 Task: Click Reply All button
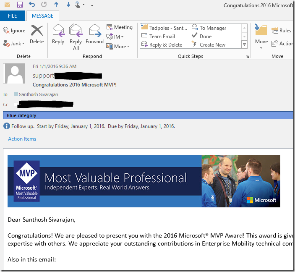click(x=76, y=37)
